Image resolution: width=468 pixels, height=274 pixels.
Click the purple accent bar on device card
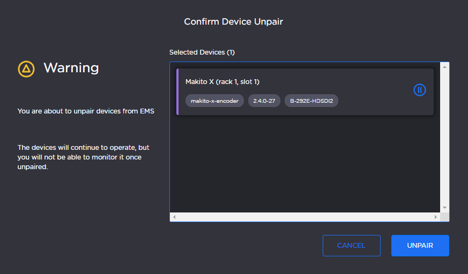point(177,92)
